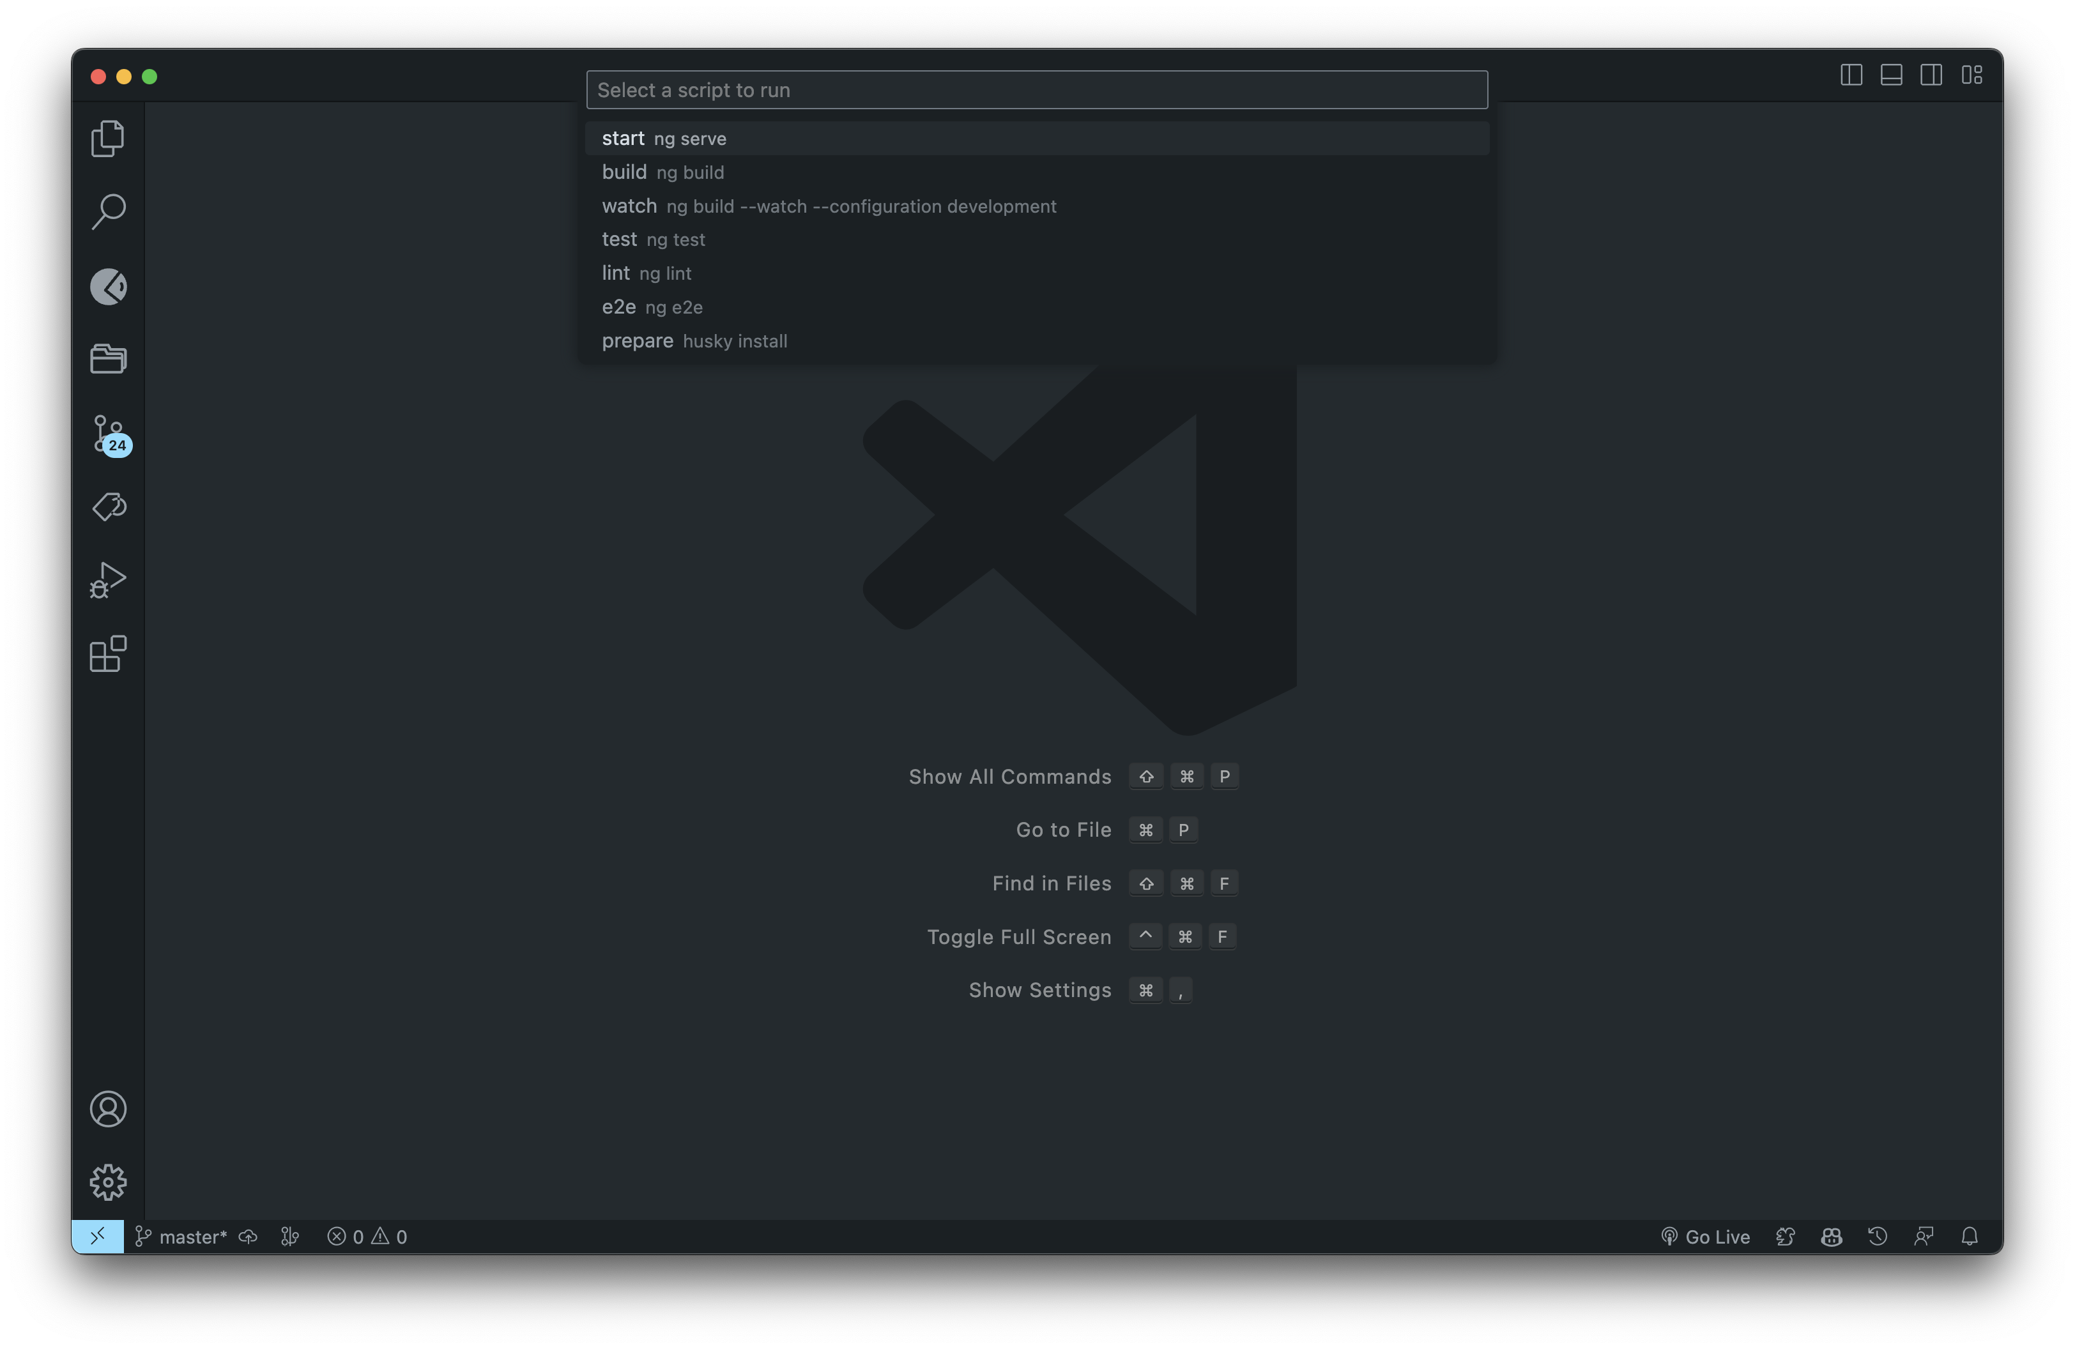Click the master* branch selector
The height and width of the screenshot is (1349, 2075).
[x=181, y=1236]
